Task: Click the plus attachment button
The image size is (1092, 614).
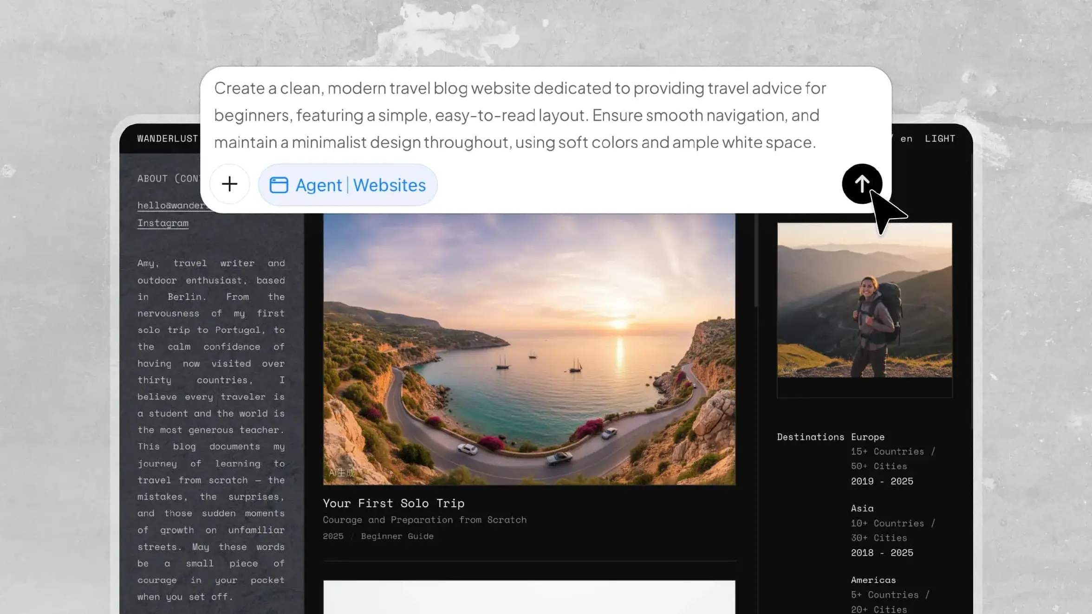Action: pyautogui.click(x=229, y=184)
